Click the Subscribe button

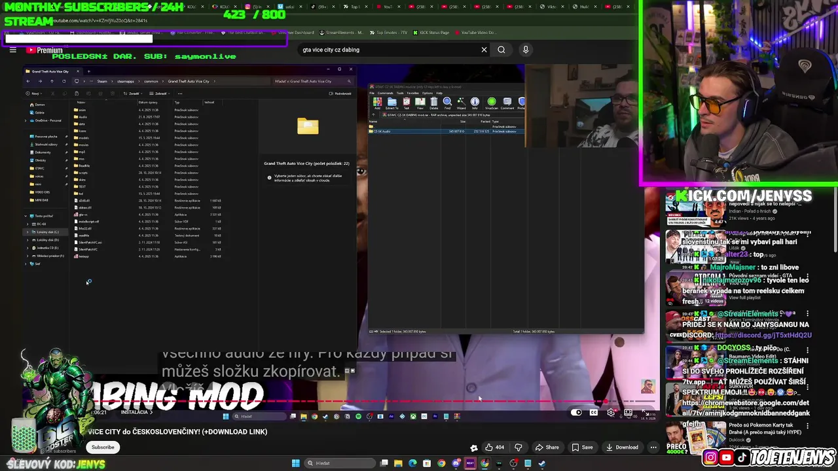[103, 447]
